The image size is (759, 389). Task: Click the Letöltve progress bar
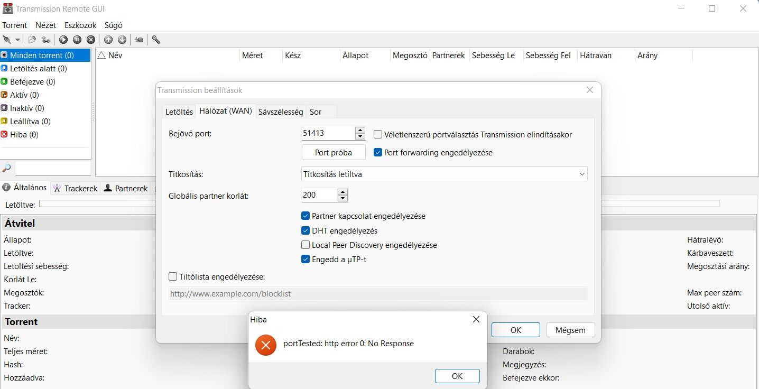click(379, 203)
